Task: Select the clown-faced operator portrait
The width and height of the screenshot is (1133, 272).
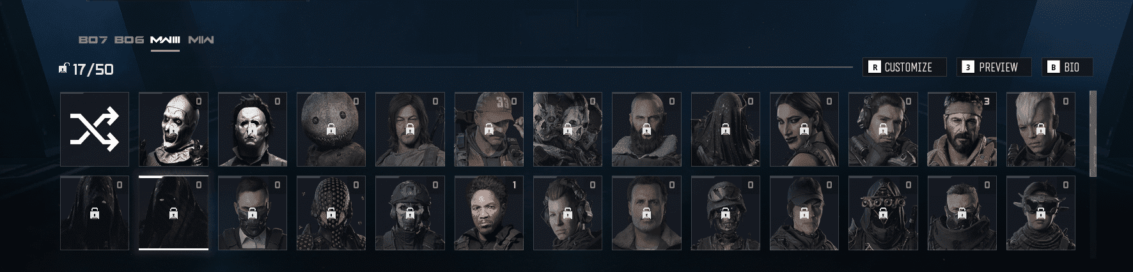Action: [173, 129]
